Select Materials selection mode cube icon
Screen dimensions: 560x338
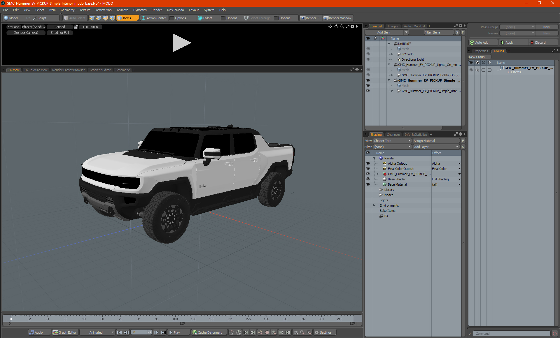pyautogui.click(x=112, y=18)
